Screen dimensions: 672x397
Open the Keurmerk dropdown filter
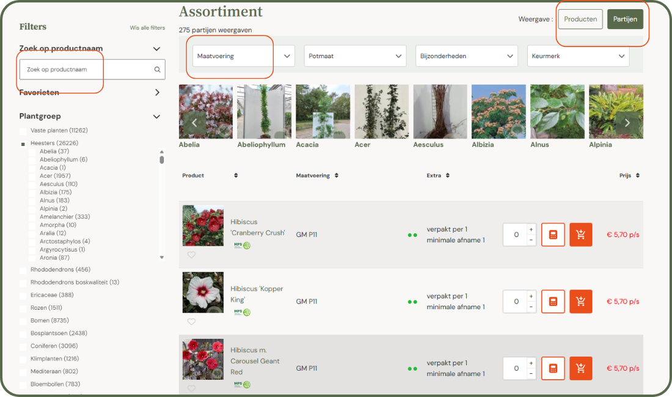click(577, 56)
